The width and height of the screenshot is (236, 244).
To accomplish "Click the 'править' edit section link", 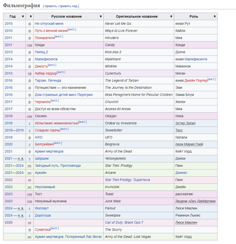I will point(51,6).
